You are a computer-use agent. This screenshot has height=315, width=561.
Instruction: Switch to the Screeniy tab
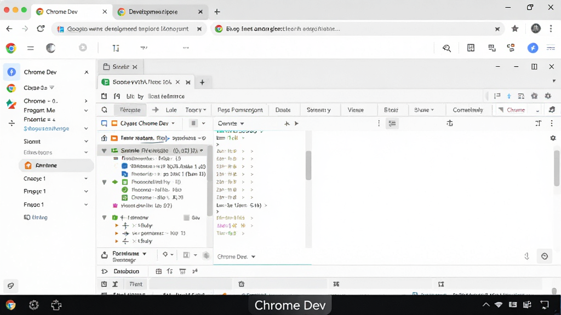pyautogui.click(x=318, y=110)
